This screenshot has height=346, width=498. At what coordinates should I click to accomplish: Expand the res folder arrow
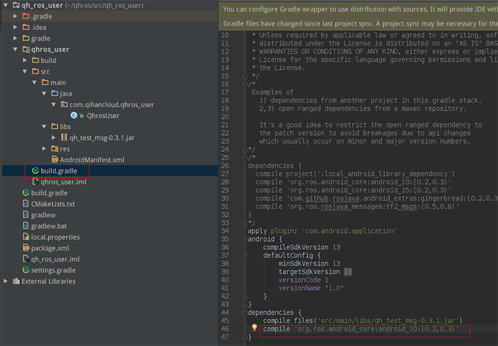[44, 148]
